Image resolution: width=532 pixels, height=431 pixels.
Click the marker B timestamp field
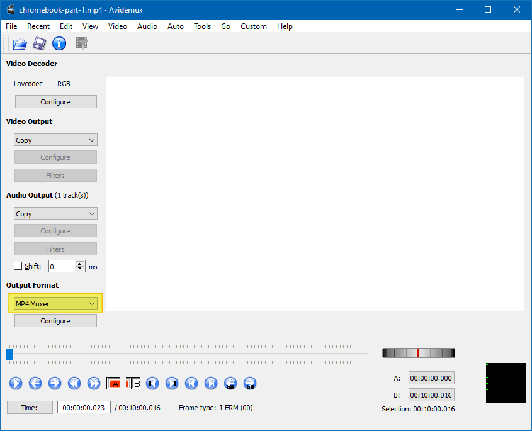pos(431,395)
